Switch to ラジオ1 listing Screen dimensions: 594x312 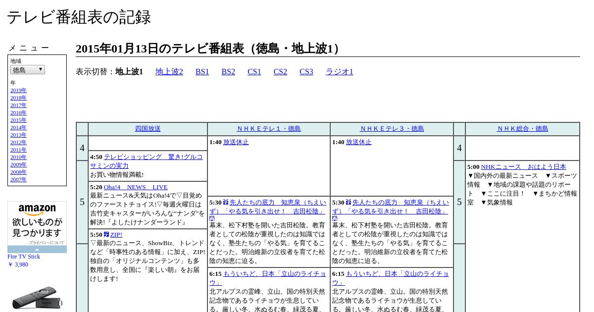pyautogui.click(x=340, y=71)
